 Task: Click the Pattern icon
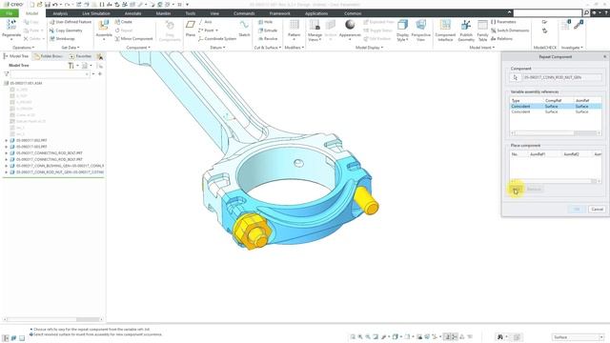tap(295, 26)
